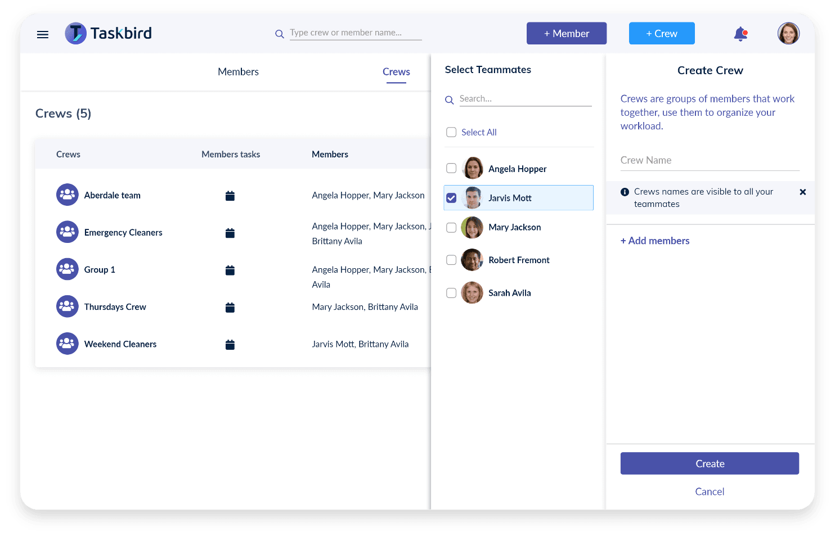This screenshot has width=835, height=537.
Task: Open the Weekend Cleaners tasks calendar icon
Action: tap(230, 345)
